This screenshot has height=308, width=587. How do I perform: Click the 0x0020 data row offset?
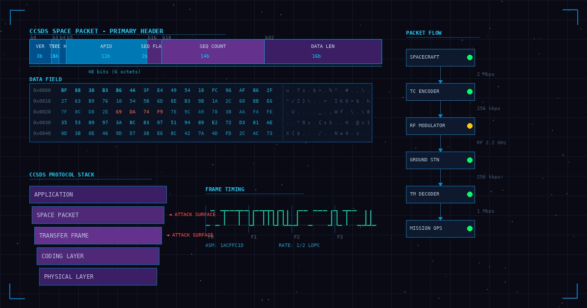[x=42, y=112]
